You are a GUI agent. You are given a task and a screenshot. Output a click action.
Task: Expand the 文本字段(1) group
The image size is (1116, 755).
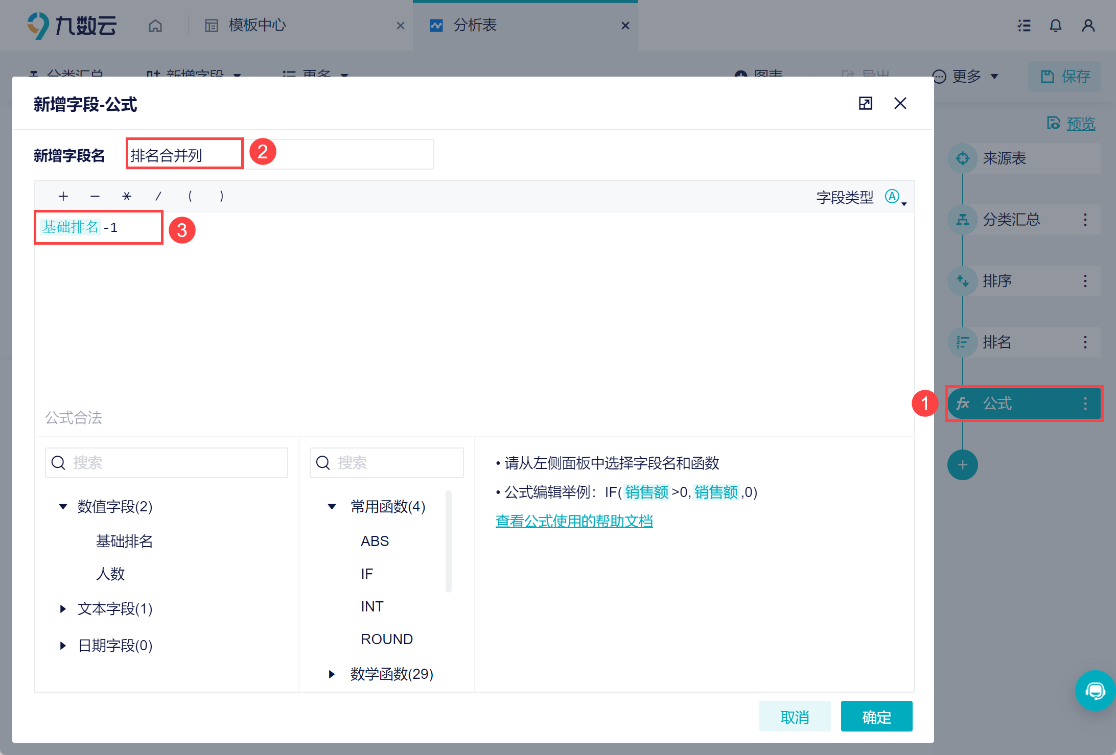[x=63, y=609]
